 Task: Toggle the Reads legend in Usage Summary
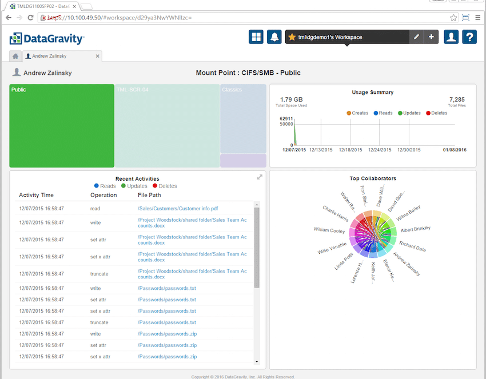[383, 113]
